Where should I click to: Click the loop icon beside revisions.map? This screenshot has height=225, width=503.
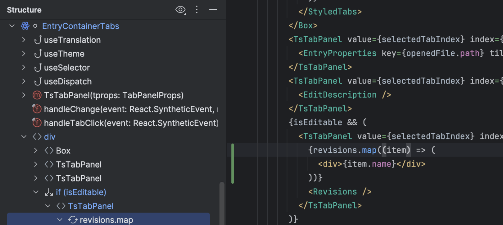73,220
